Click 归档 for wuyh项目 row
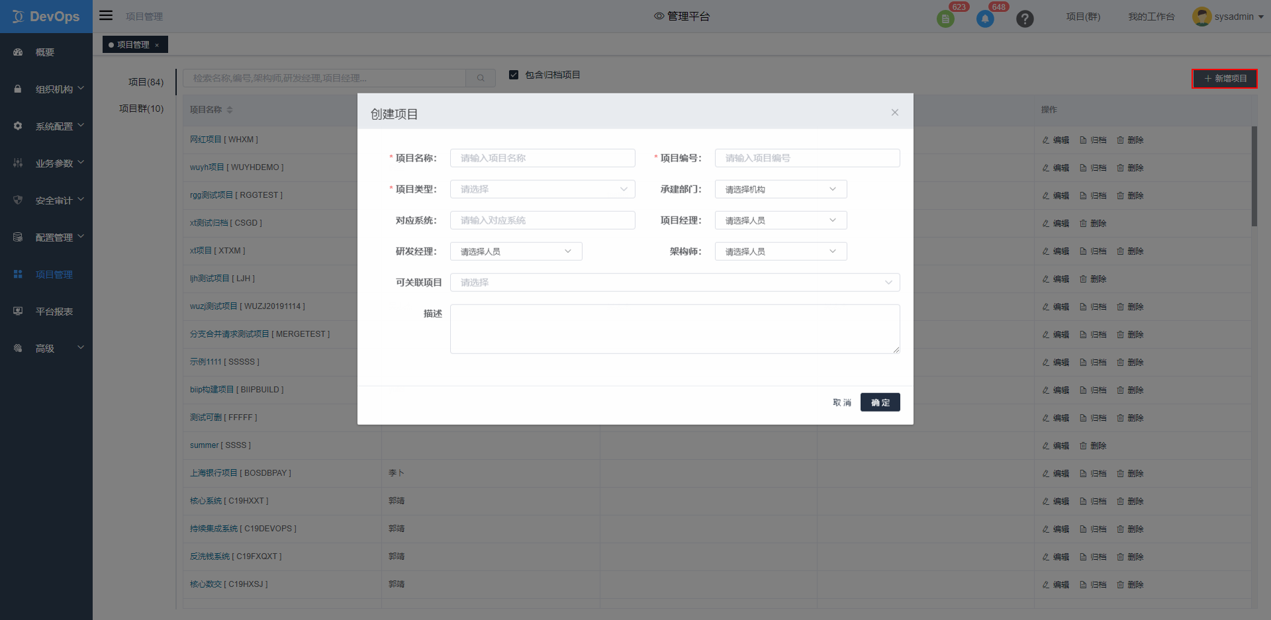This screenshot has height=620, width=1271. click(1093, 168)
